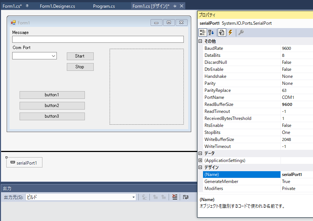313x221 pixels.
Task: Select button2 on the form
Action: coord(52,106)
